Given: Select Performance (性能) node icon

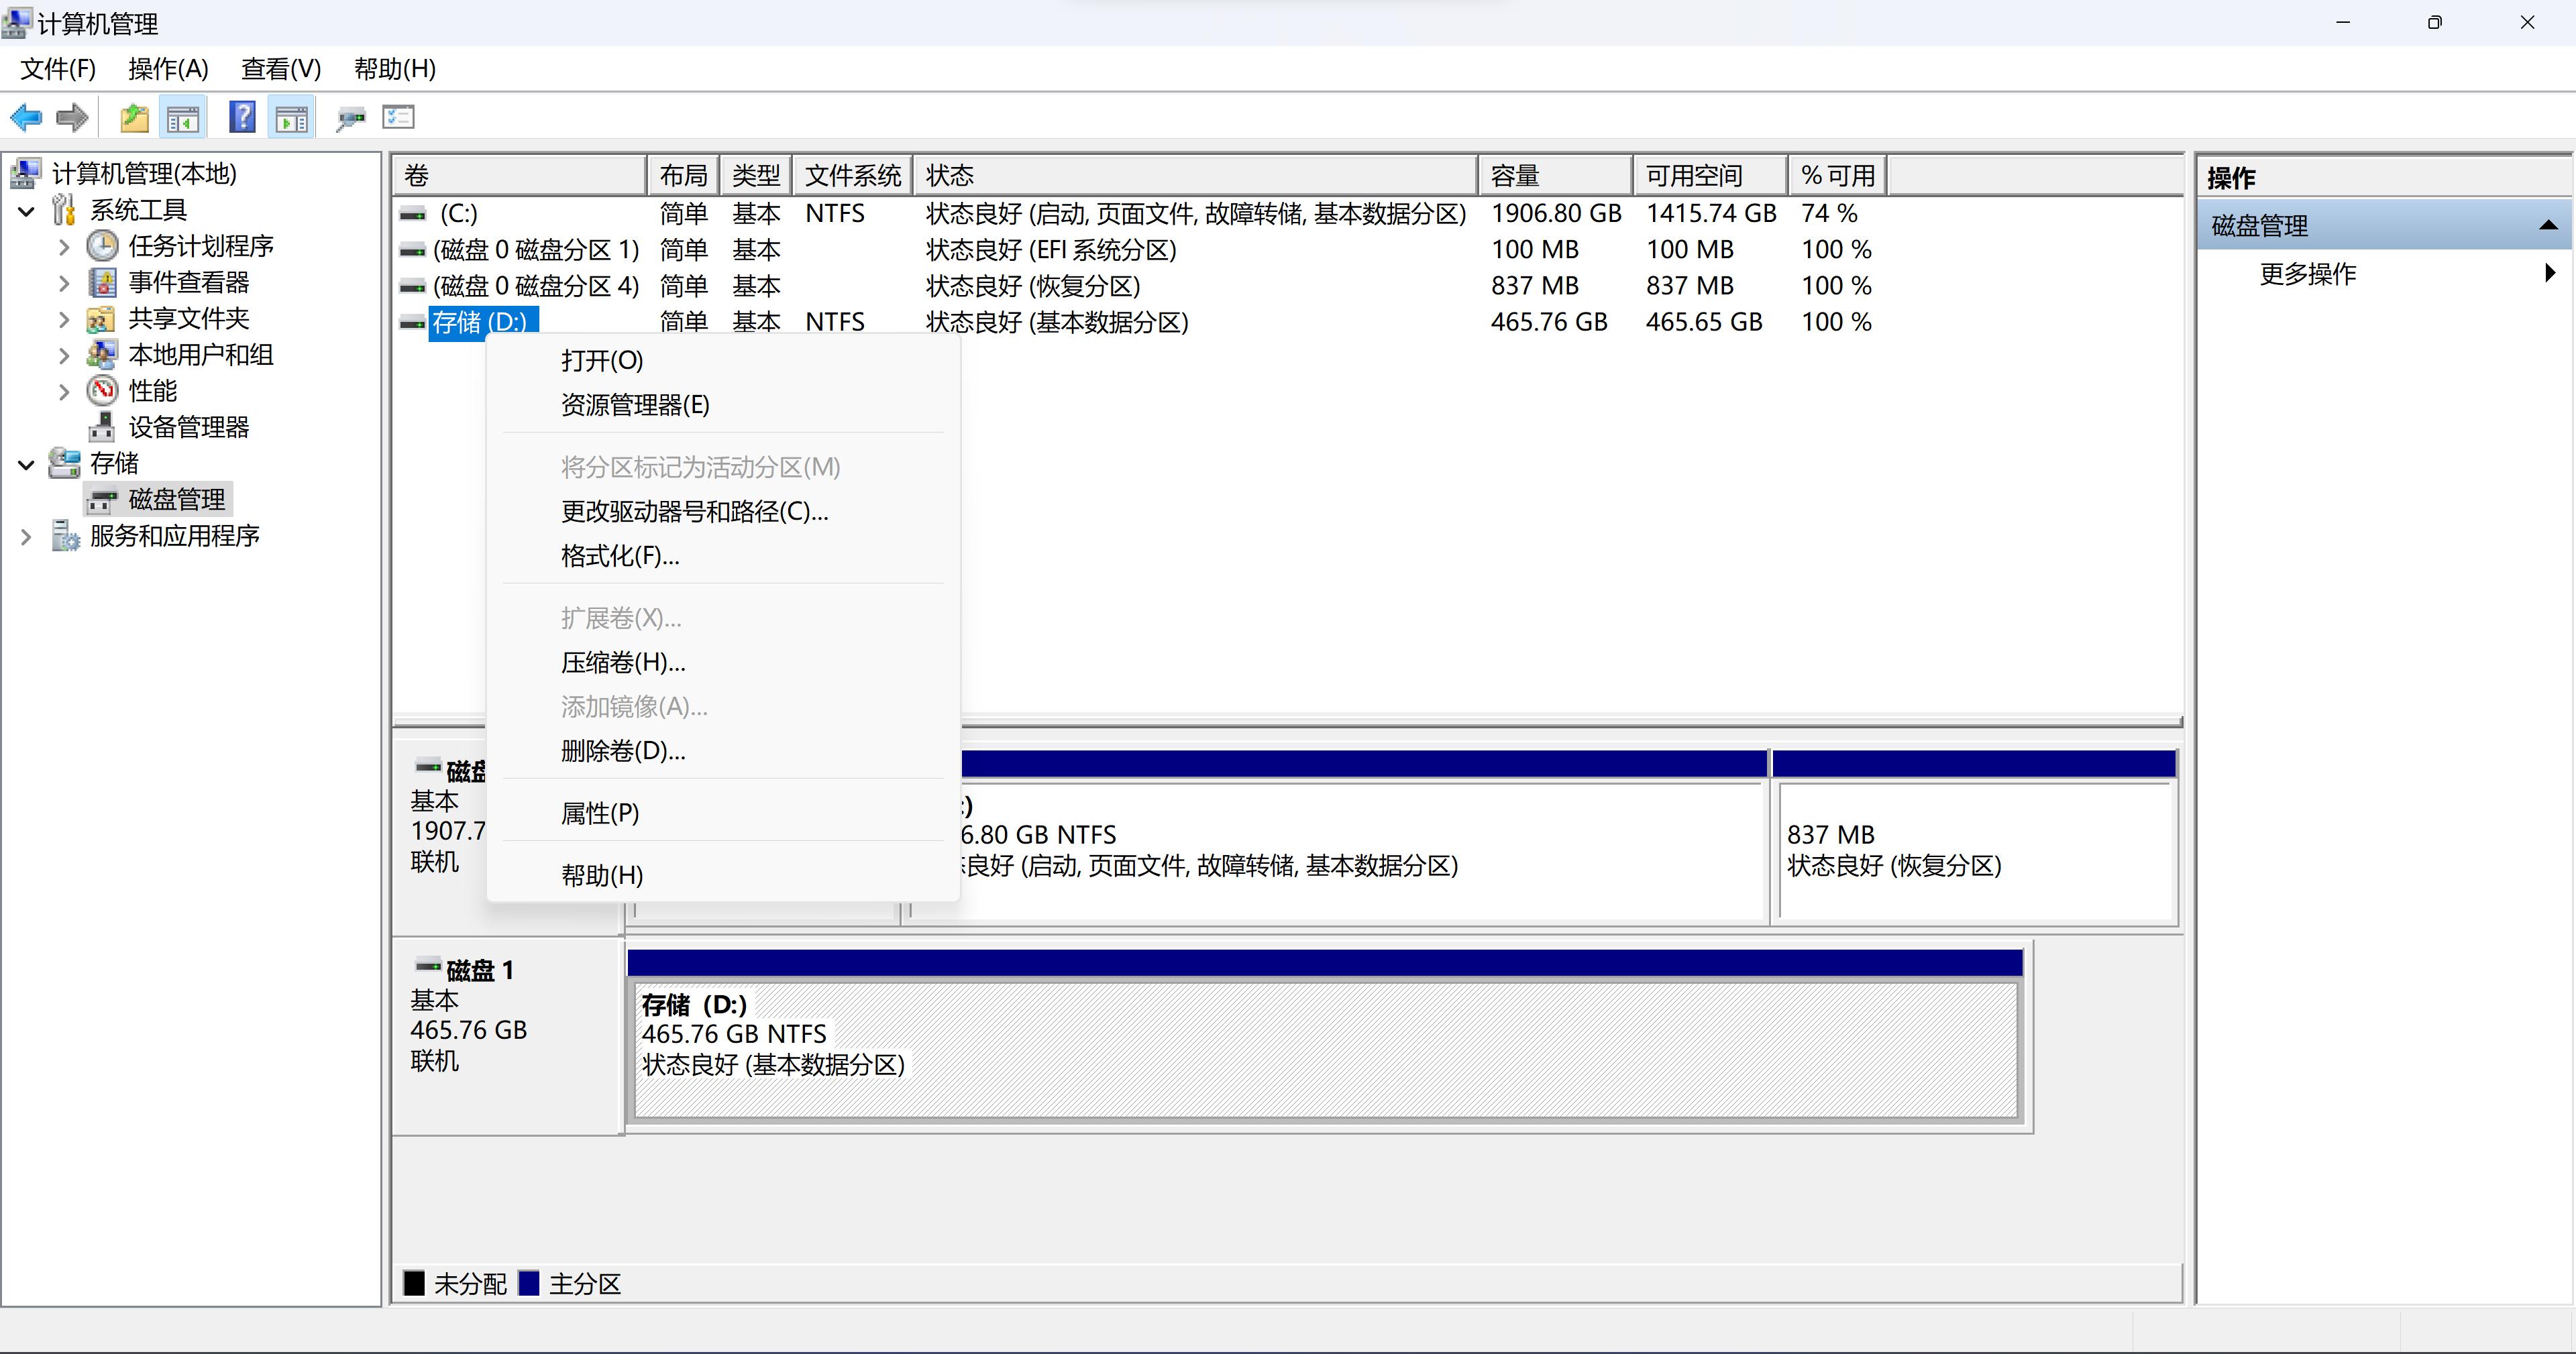Looking at the screenshot, I should pyautogui.click(x=102, y=391).
